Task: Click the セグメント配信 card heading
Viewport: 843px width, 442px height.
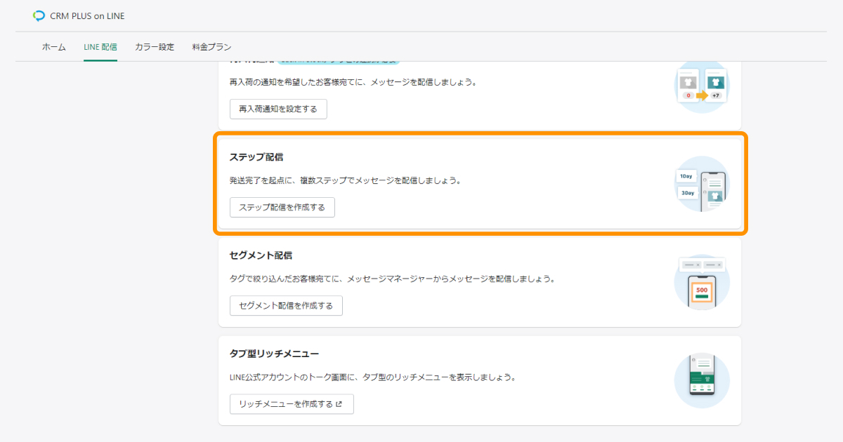Action: pyautogui.click(x=261, y=255)
